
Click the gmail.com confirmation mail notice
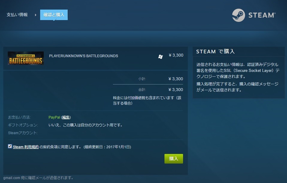click(x=38, y=178)
